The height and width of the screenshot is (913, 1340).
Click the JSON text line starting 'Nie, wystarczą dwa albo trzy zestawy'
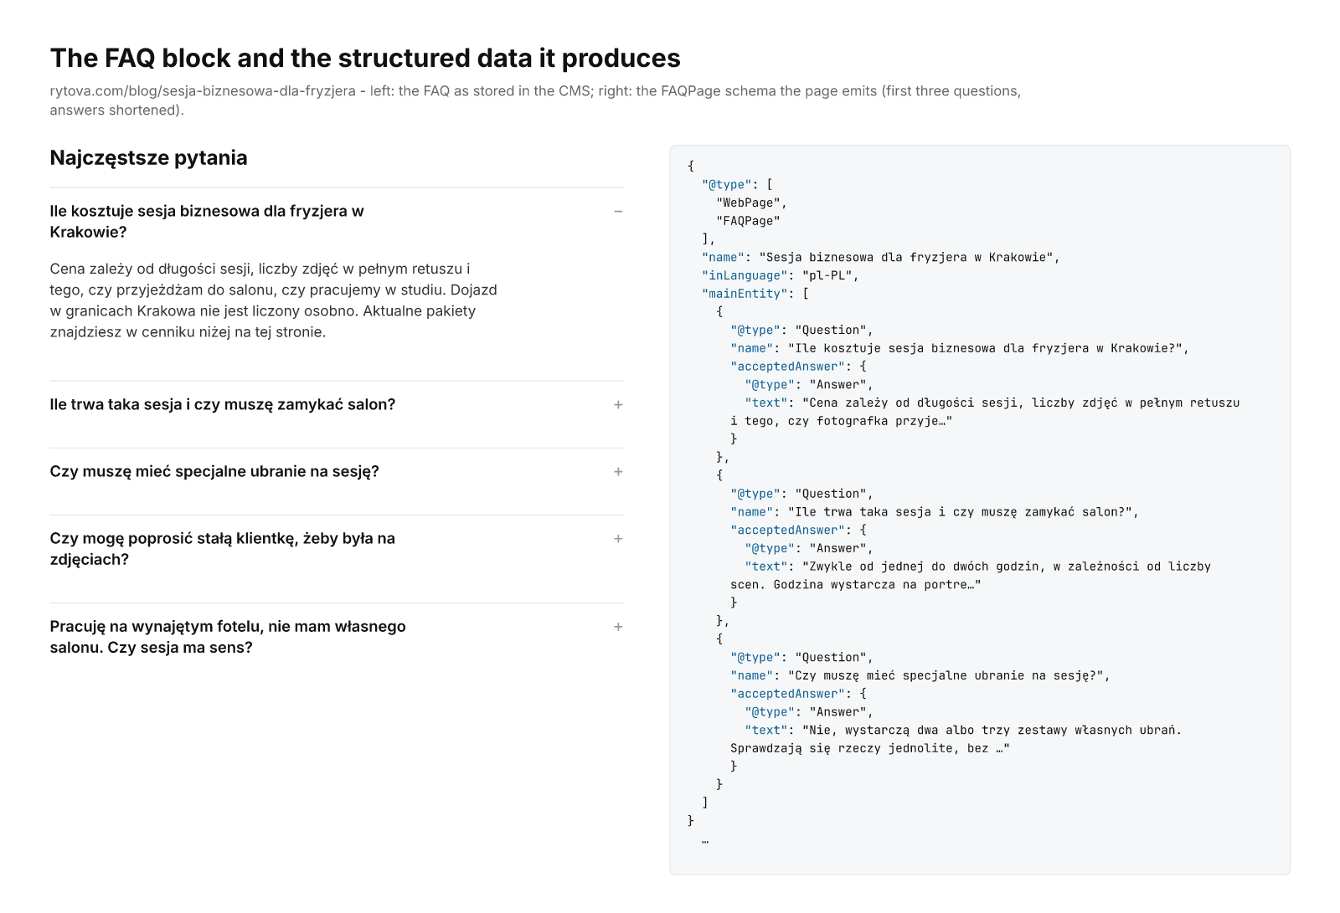point(956,740)
